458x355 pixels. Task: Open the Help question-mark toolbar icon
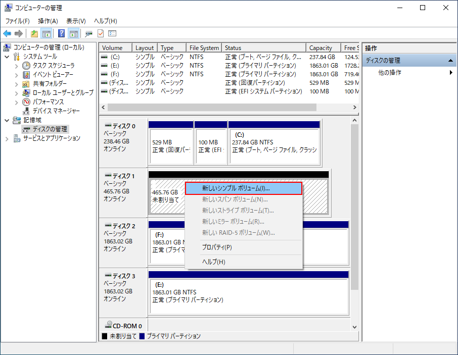pyautogui.click(x=61, y=33)
